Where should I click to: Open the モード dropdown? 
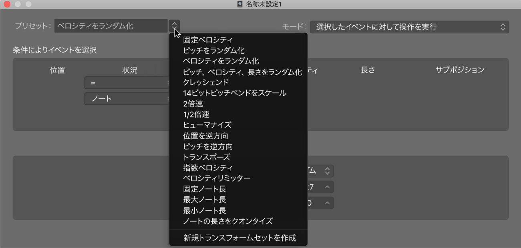[x=409, y=27]
